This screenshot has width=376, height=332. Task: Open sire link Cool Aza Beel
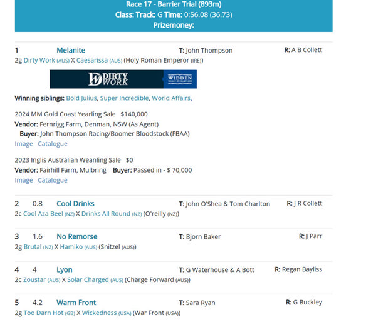tap(43, 214)
